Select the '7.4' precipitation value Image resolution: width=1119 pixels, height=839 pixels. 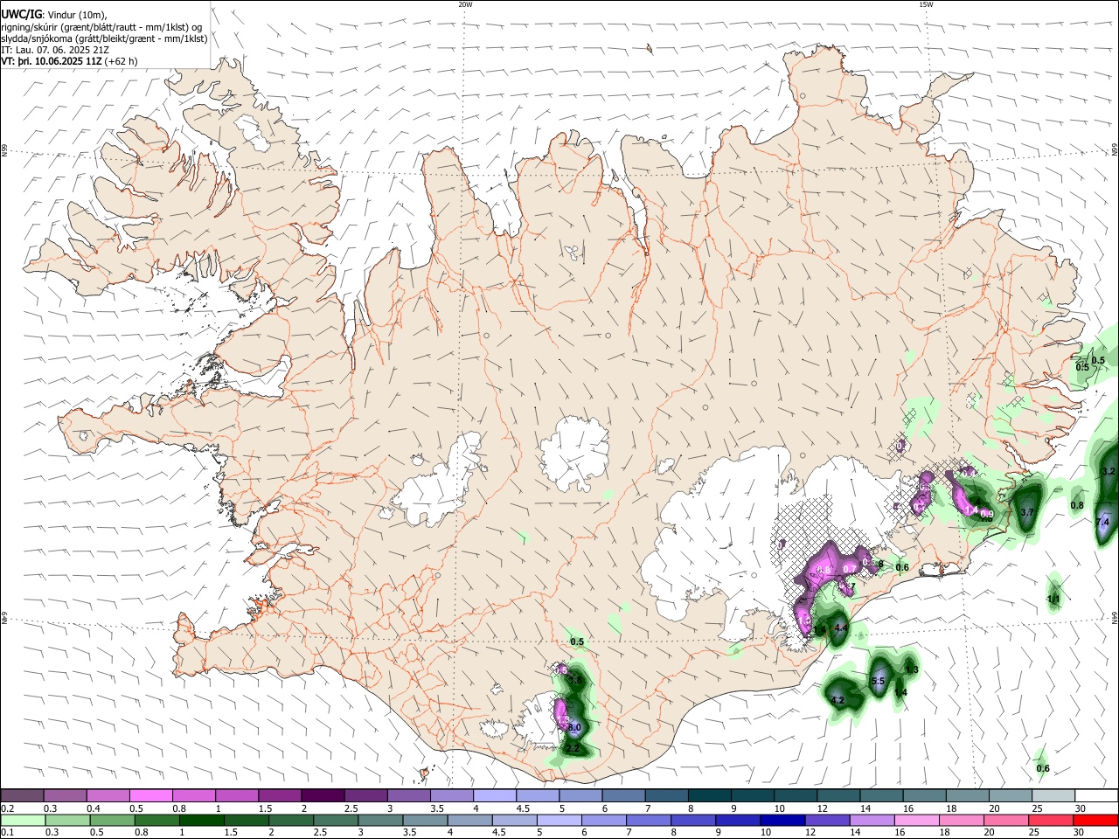point(1102,522)
